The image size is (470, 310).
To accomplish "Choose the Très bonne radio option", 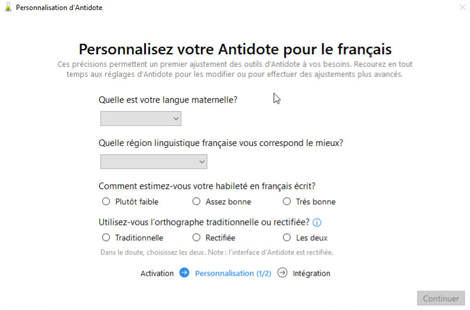I will coord(287,201).
